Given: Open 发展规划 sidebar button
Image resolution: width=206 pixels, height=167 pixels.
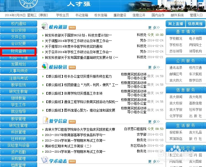Looking at the screenshot, I should pyautogui.click(x=19, y=64).
